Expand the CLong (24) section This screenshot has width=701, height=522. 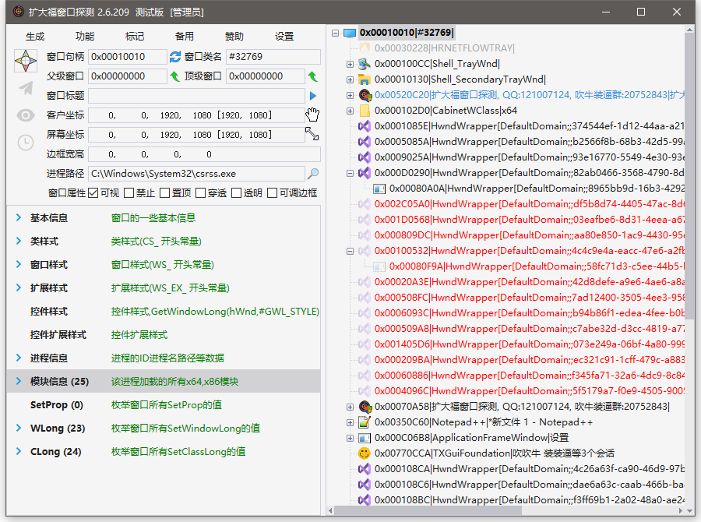[x=19, y=451]
